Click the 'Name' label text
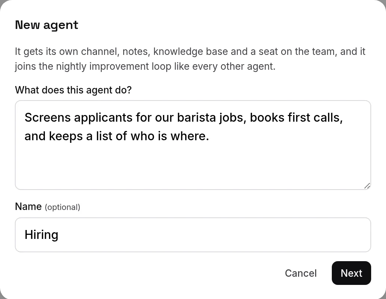The image size is (386, 299). (x=28, y=207)
